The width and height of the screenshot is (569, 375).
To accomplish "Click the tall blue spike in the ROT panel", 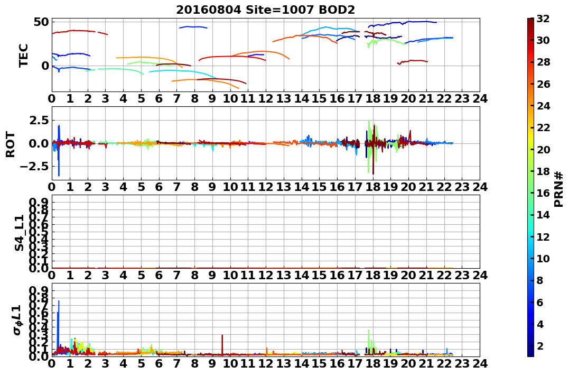I will click(x=59, y=150).
